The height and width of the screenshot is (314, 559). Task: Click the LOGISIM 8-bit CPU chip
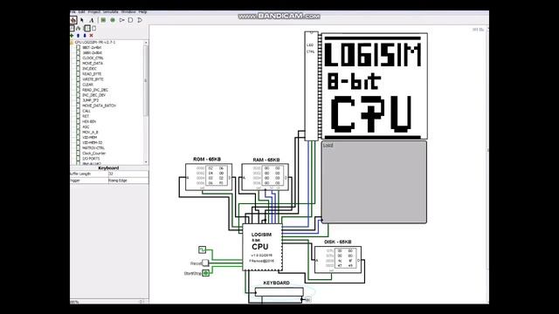[x=262, y=248]
